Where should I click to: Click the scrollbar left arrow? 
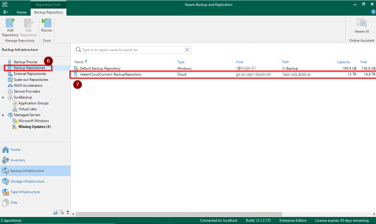point(73,214)
